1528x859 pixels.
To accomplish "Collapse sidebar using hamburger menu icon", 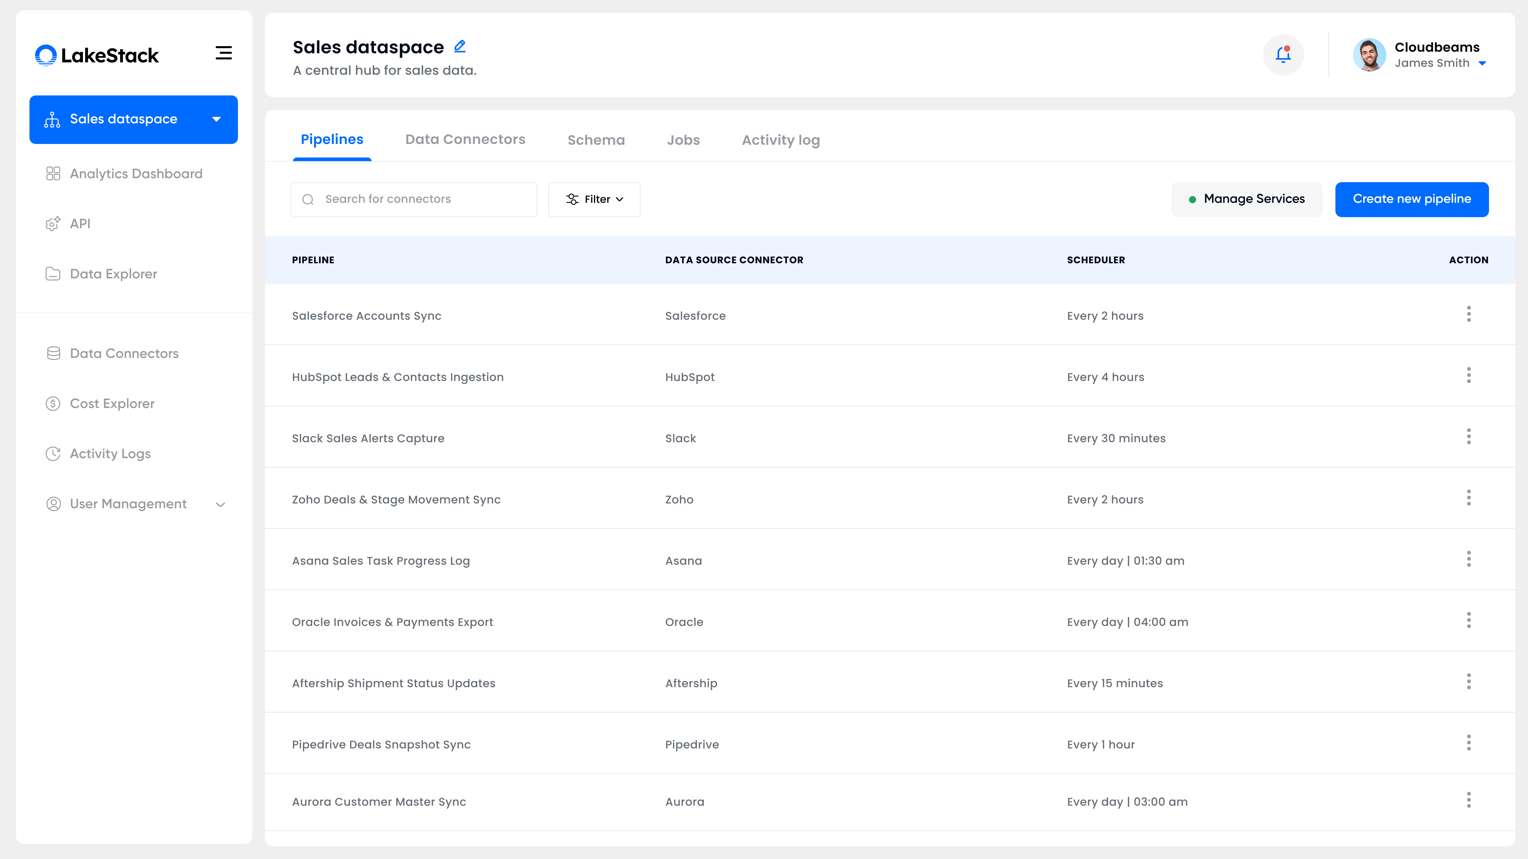I will (x=223, y=53).
